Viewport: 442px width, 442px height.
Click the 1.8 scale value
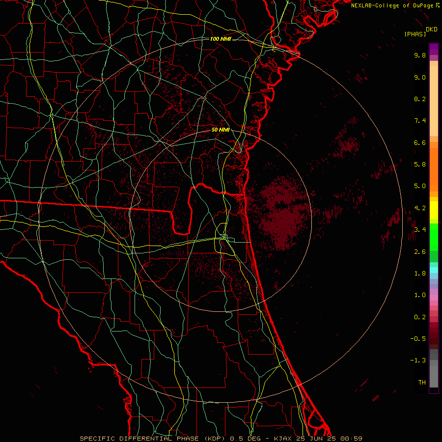pos(420,274)
